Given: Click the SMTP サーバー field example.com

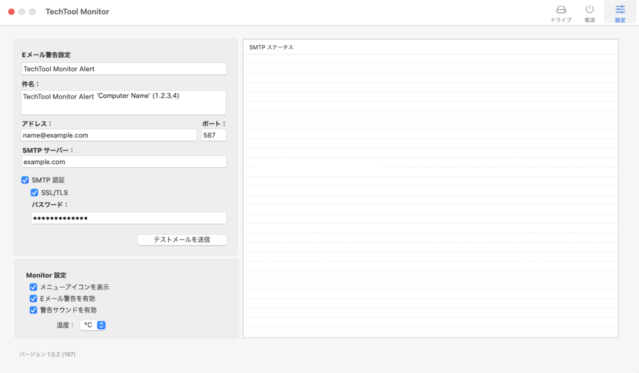Looking at the screenshot, I should 124,162.
